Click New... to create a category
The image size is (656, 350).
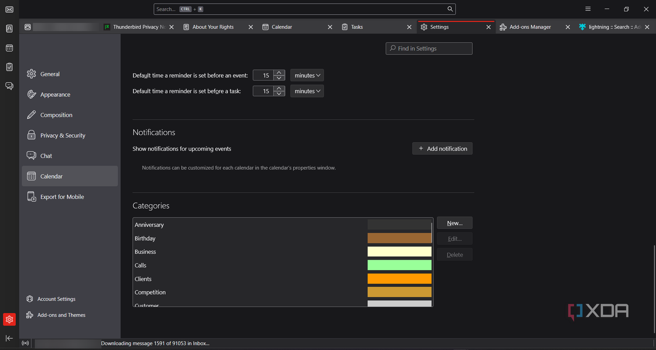[454, 223]
